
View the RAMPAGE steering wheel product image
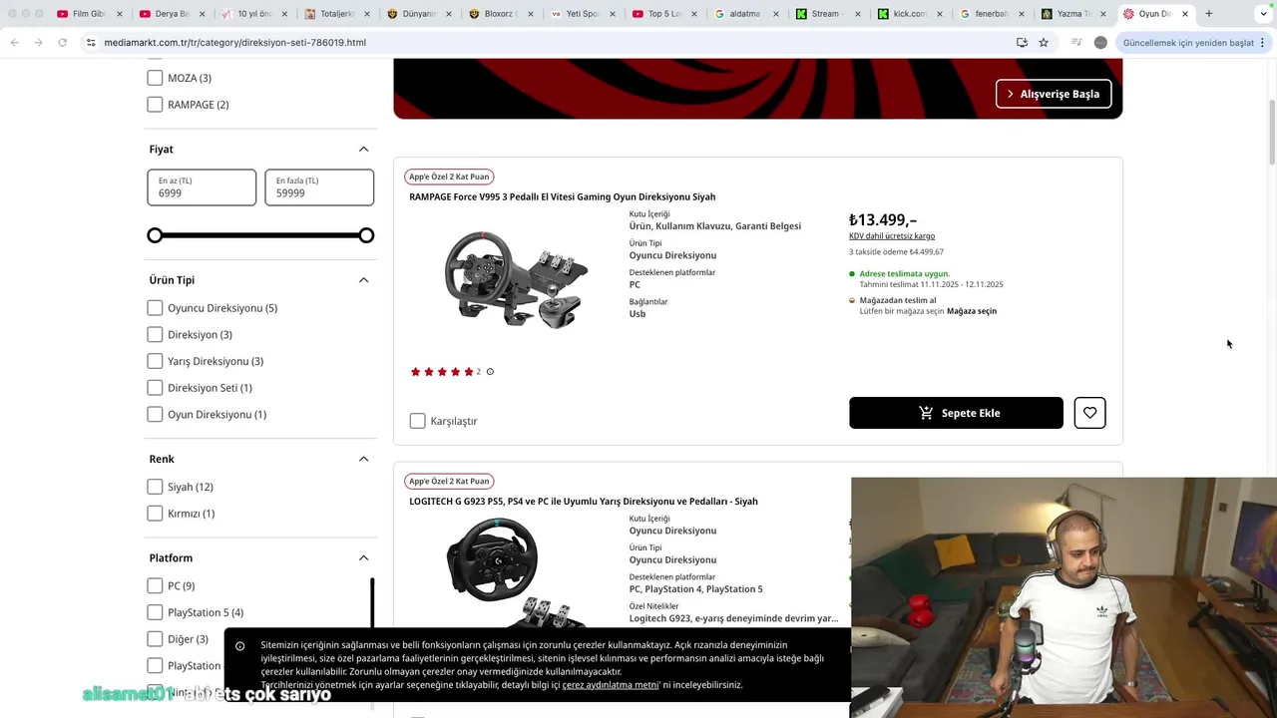pos(516,278)
